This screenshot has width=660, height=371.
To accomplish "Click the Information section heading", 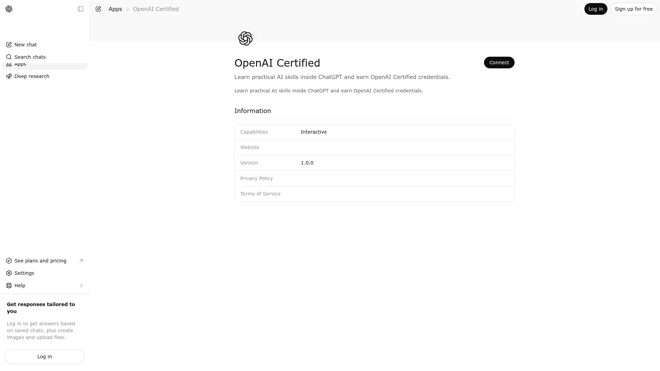I will (x=253, y=111).
